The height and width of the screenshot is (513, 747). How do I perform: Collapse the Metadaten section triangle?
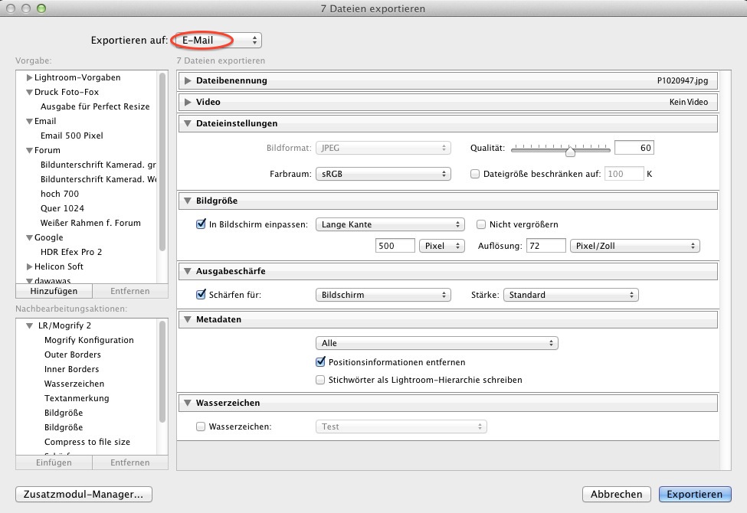click(x=187, y=319)
